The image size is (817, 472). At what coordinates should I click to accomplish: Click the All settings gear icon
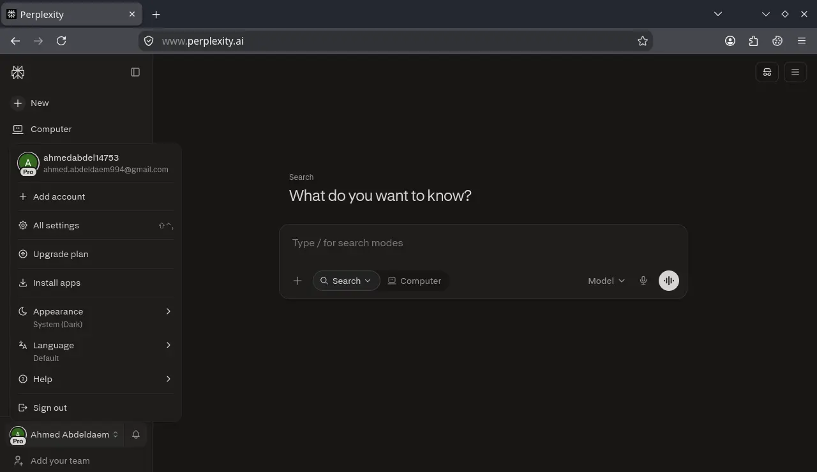click(x=23, y=225)
